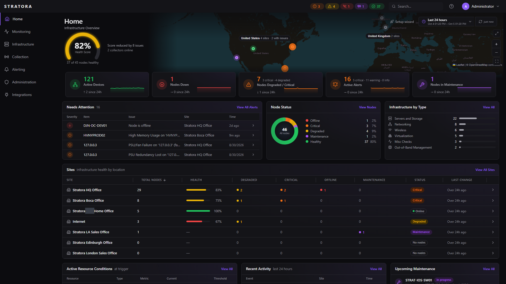Screen dimensions: 506x284
Task: Click the View Nodes link
Action: pyautogui.click(x=368, y=107)
